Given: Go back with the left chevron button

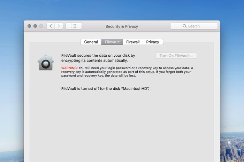Looking at the screenshot, I should (x=51, y=26).
